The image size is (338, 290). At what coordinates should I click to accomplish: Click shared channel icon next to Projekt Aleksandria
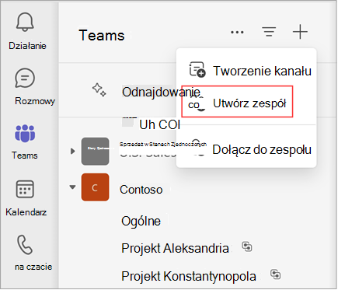247,246
